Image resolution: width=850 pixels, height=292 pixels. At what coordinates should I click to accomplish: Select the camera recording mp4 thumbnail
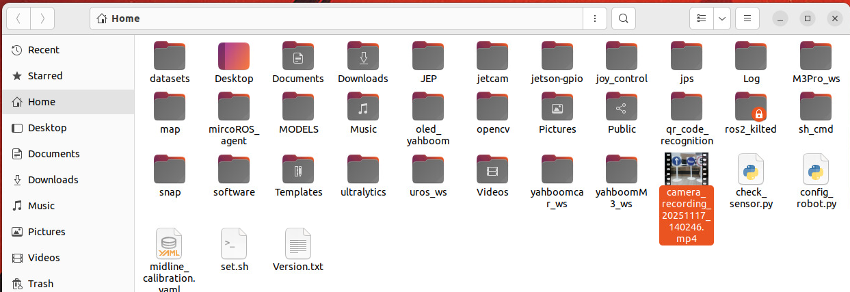tap(686, 168)
